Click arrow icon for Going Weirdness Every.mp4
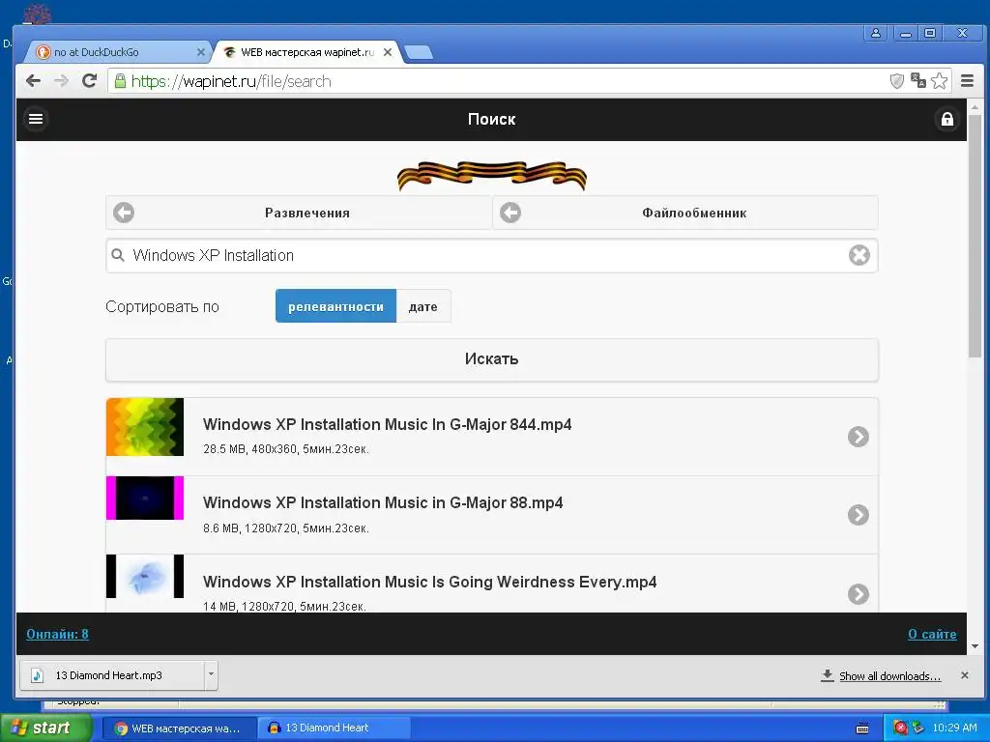Viewport: 990px width, 742px height. click(x=859, y=594)
